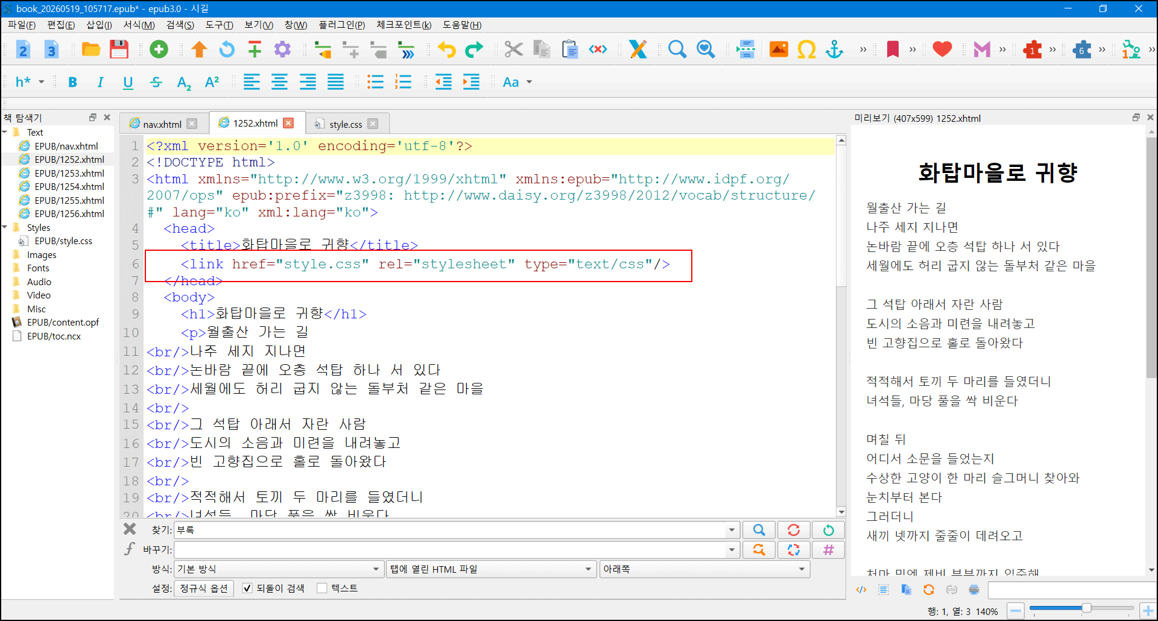Open the Plugins menu
The height and width of the screenshot is (621, 1158).
click(x=341, y=25)
